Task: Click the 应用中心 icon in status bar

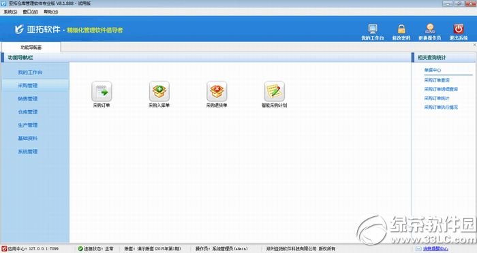Action: [4, 249]
